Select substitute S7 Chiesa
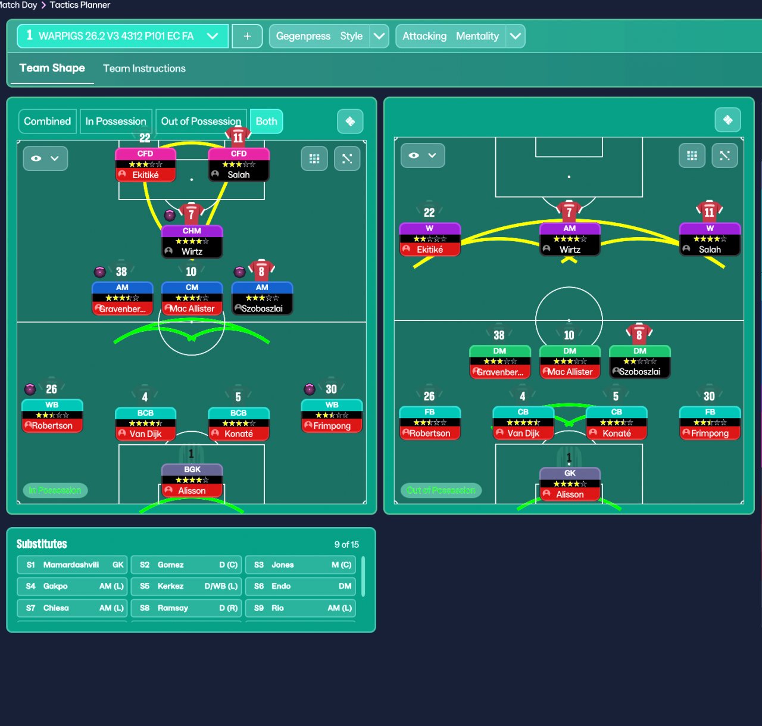This screenshot has height=726, width=762. [72, 608]
